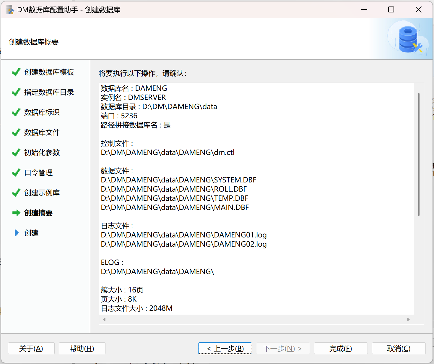Click the greyed-out 下一步(N) button

point(283,348)
